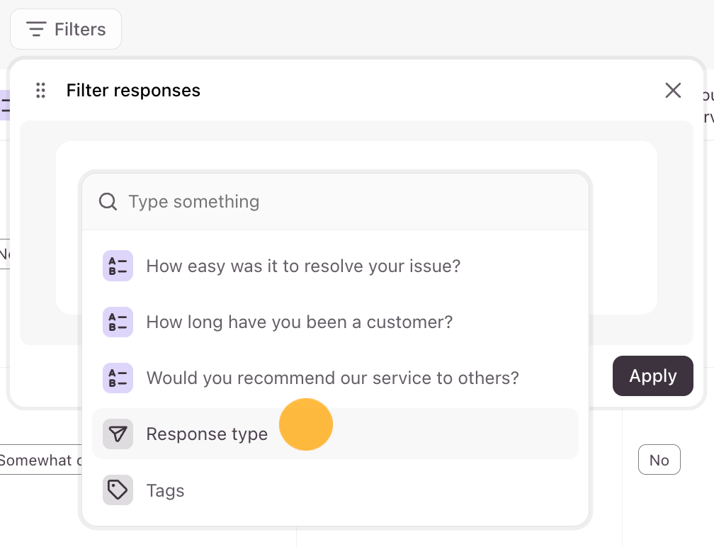
Task: Click the multiple-choice icon beside "How long have you"
Action: pos(118,322)
